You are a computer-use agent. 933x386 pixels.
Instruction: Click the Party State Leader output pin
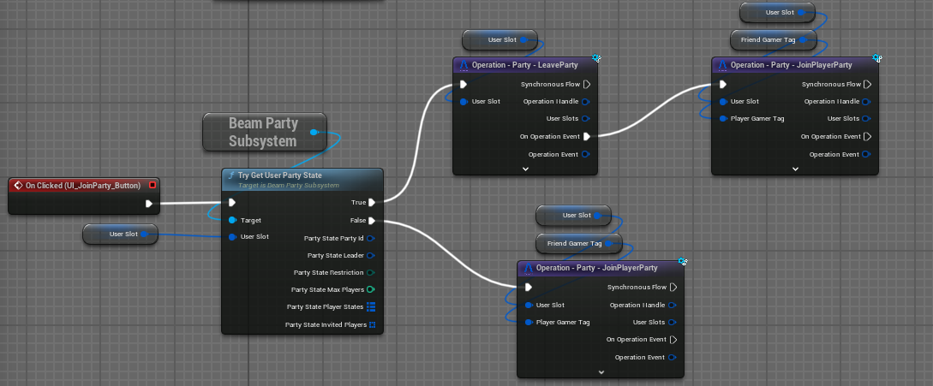(371, 255)
